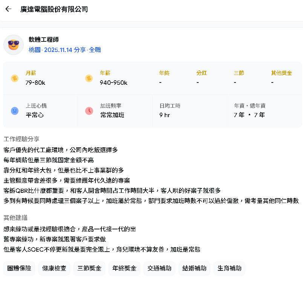Image resolution: width=303 pixels, height=281 pixels.
Task: Click the line starting 想來練功或是找經驗
Action: (x=70, y=229)
